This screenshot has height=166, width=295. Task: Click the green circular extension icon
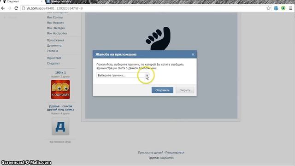(283, 8)
